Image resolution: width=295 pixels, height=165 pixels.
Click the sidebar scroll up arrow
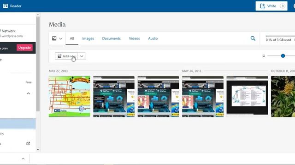(x=38, y=15)
